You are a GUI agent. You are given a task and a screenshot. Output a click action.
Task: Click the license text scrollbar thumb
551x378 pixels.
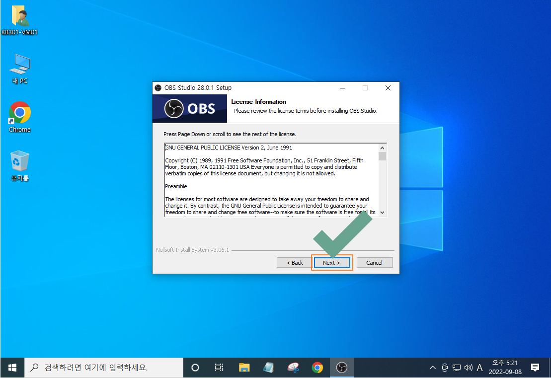pos(383,156)
